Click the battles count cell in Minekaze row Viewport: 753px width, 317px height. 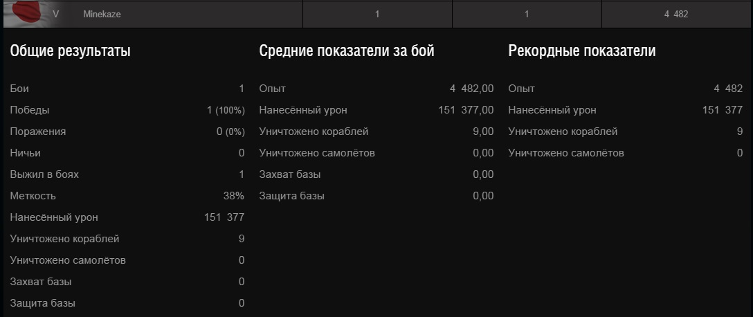(377, 15)
